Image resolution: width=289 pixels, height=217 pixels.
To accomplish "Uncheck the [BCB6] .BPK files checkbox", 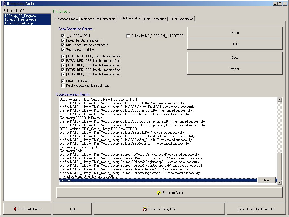I will click(x=63, y=74).
